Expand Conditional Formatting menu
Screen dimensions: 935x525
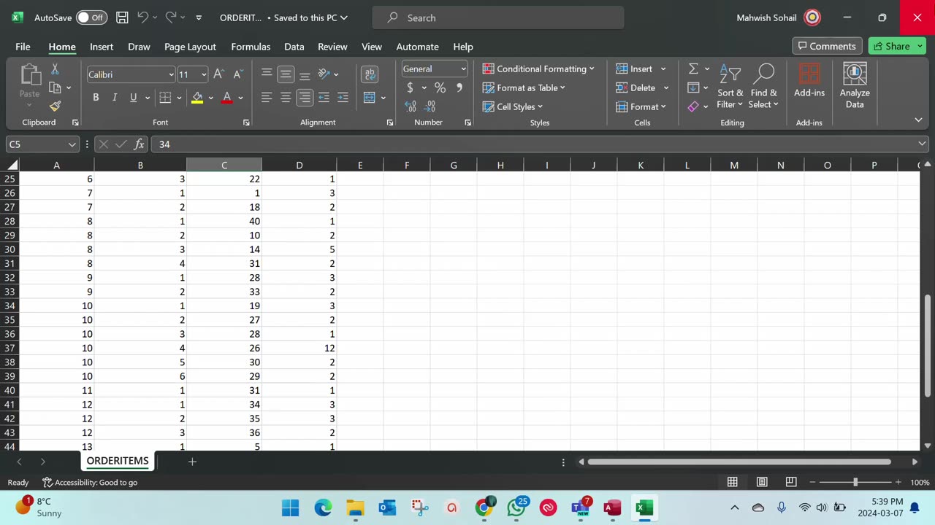click(x=538, y=69)
